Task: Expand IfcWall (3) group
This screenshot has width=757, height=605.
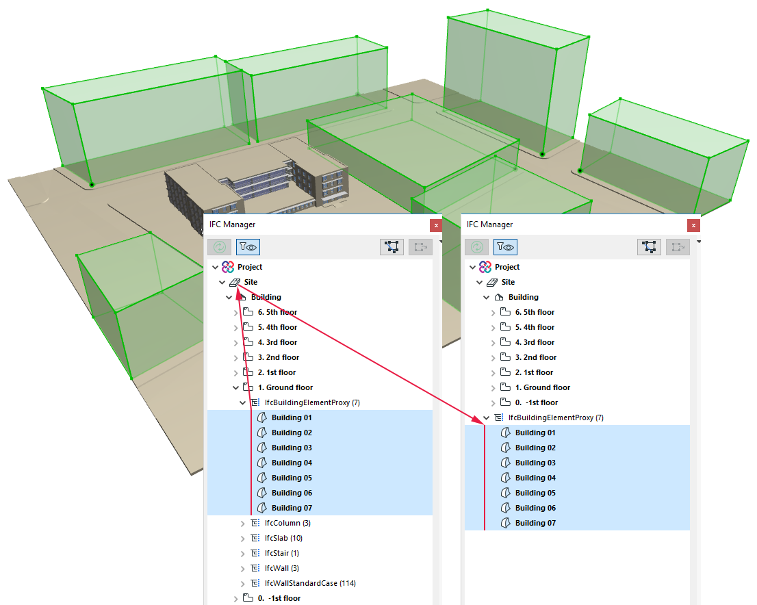Action: (243, 568)
